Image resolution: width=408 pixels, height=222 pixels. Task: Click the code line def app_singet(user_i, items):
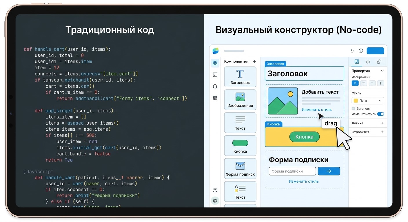tap(75, 111)
